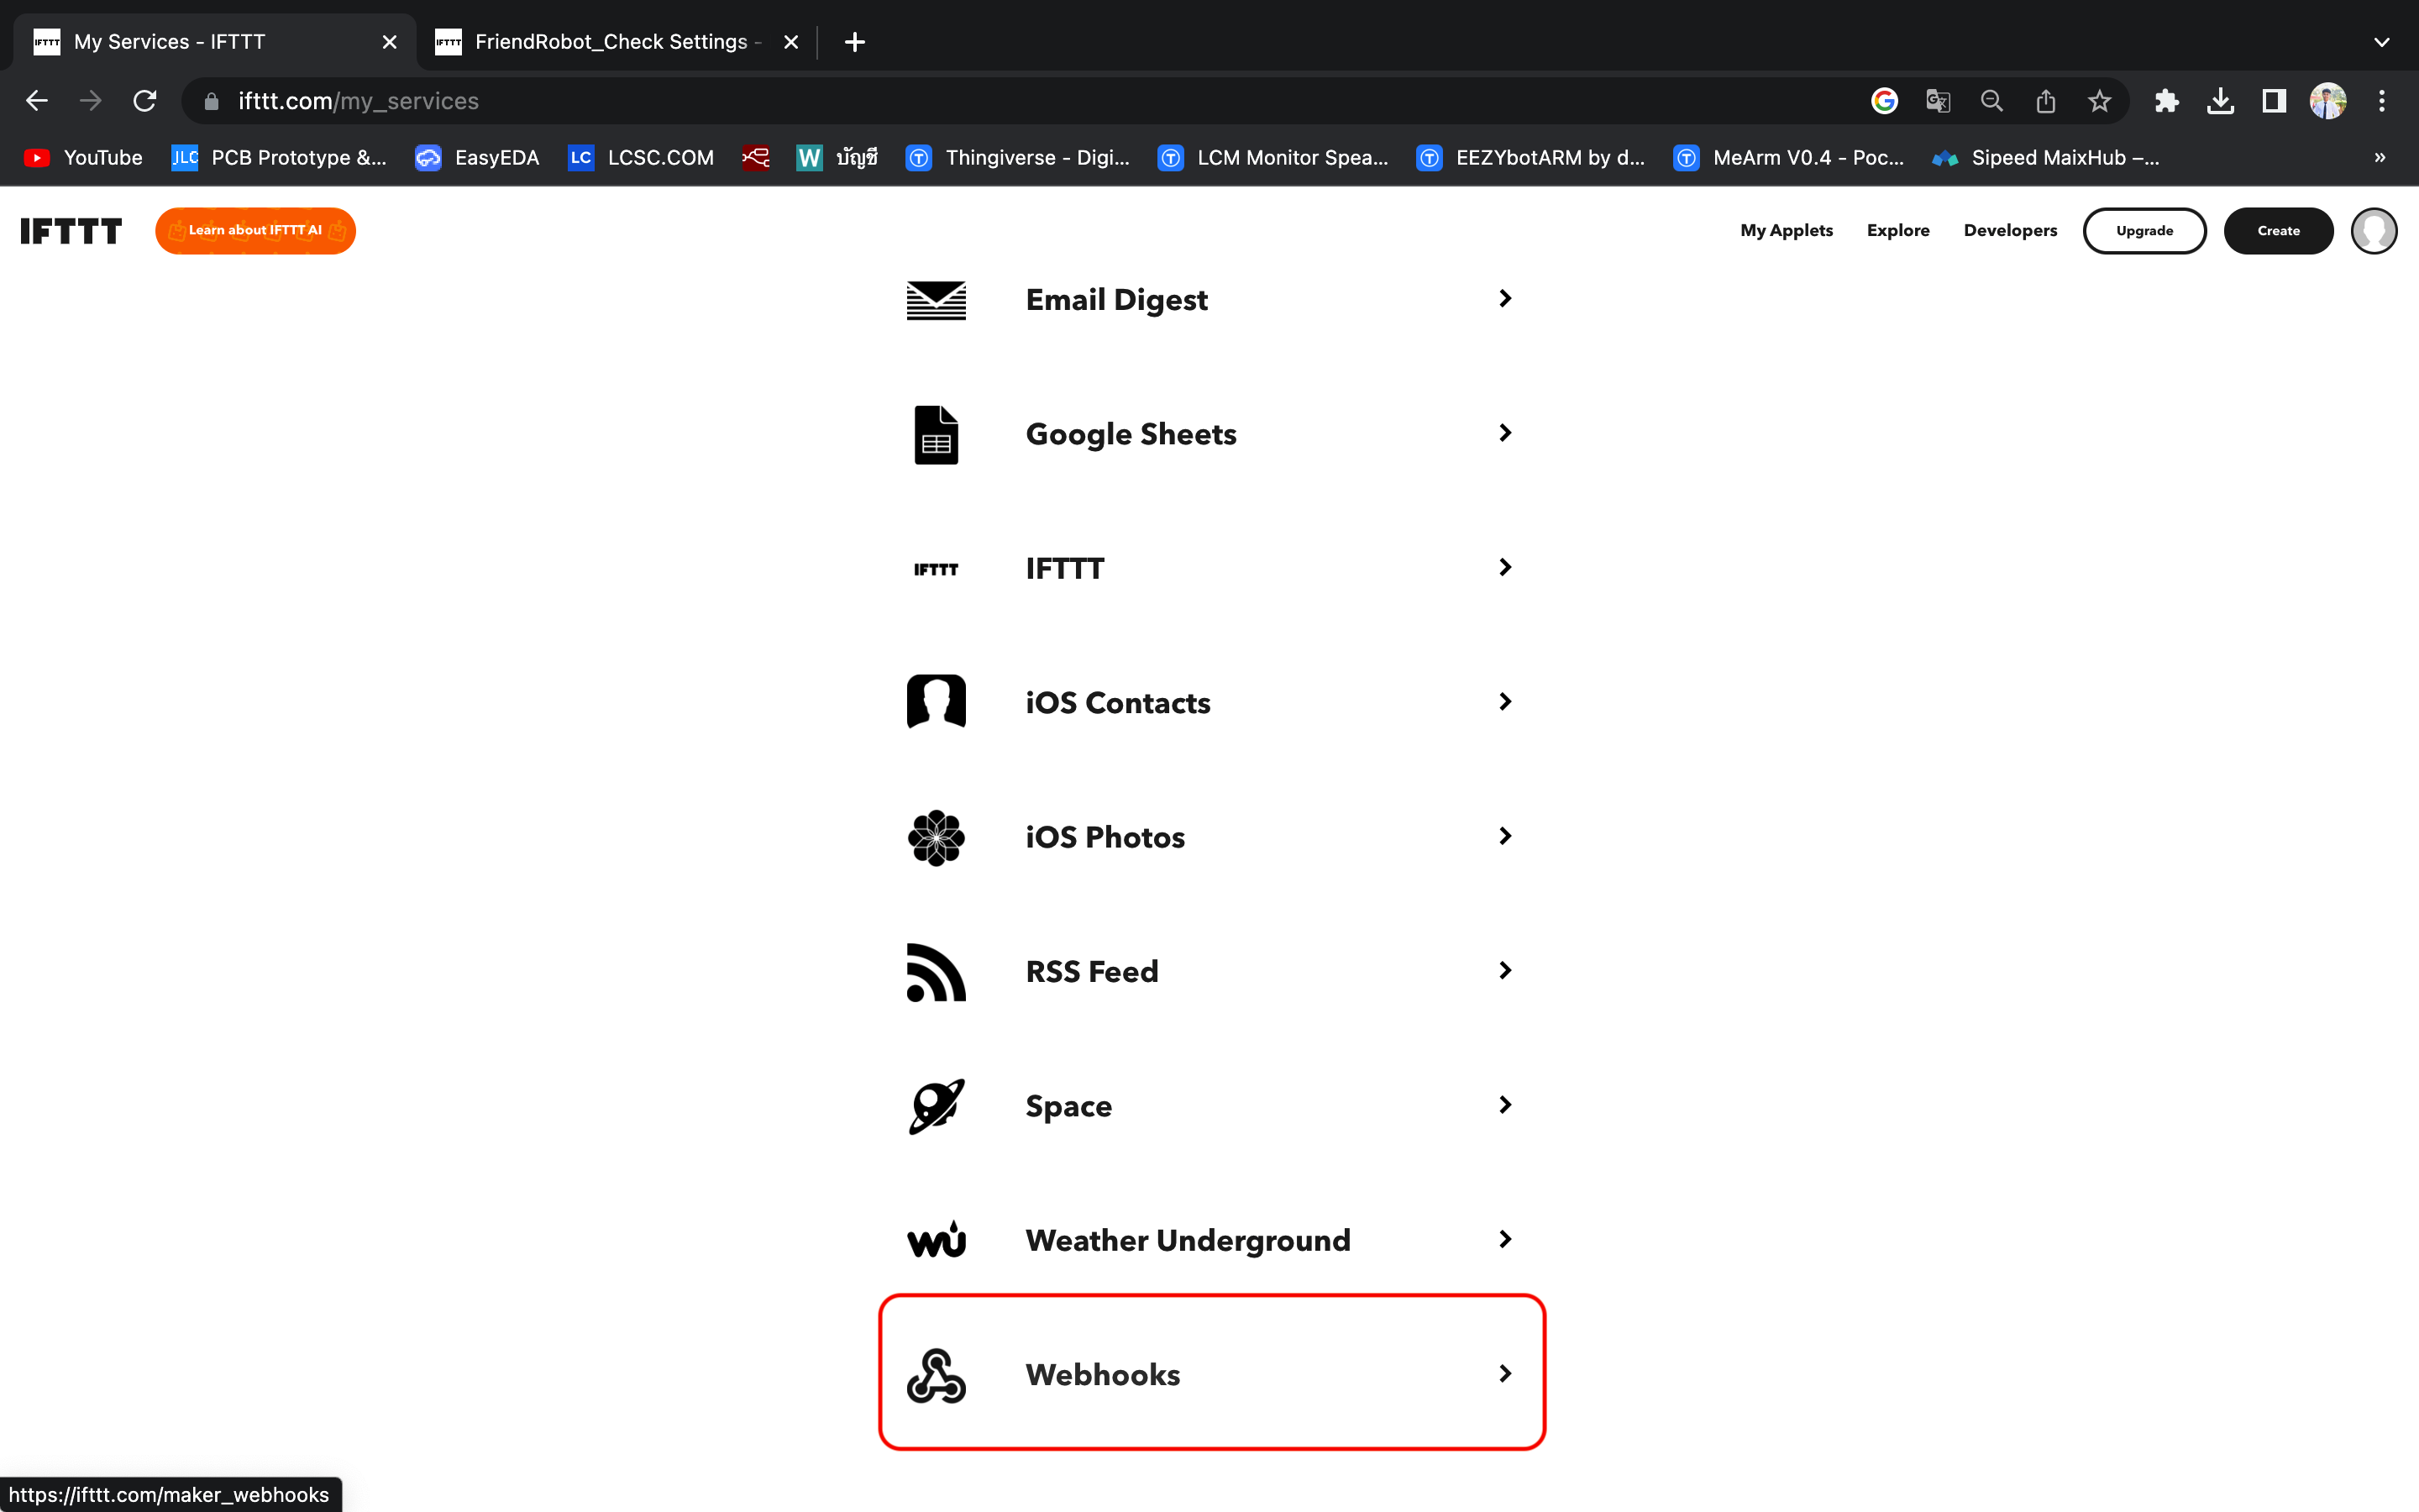The width and height of the screenshot is (2419, 1512).
Task: Open the Explore header link
Action: coord(1898,231)
